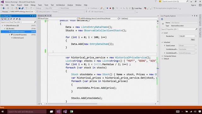This screenshot has height=114, width=202.
Task: Focus the Search Properties field
Action: (x=178, y=29)
